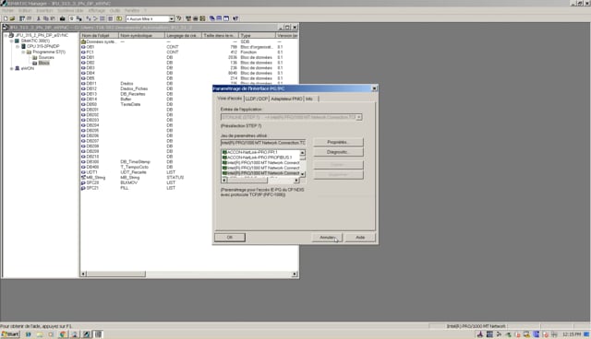The width and height of the screenshot is (591, 339).
Task: Click the Accessible nodes toolbar icon
Action: (22, 18)
